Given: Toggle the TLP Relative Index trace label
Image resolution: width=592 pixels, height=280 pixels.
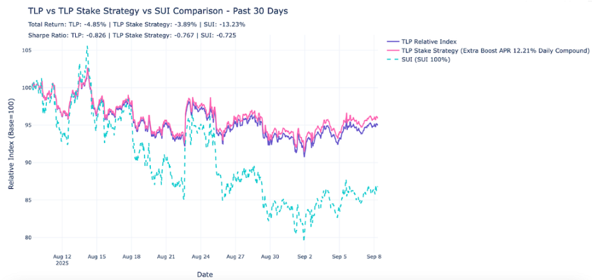Looking at the screenshot, I should tap(429, 42).
